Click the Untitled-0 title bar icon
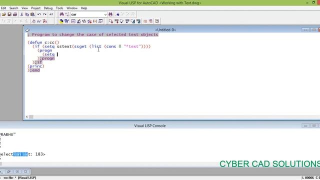320x180 pixels. coord(27,30)
